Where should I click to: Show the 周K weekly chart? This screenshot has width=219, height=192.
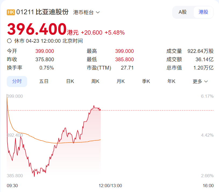(x=95, y=81)
